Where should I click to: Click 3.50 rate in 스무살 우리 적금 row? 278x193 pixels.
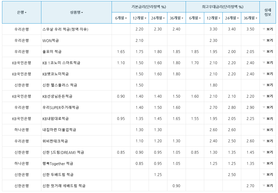coord(250,29)
